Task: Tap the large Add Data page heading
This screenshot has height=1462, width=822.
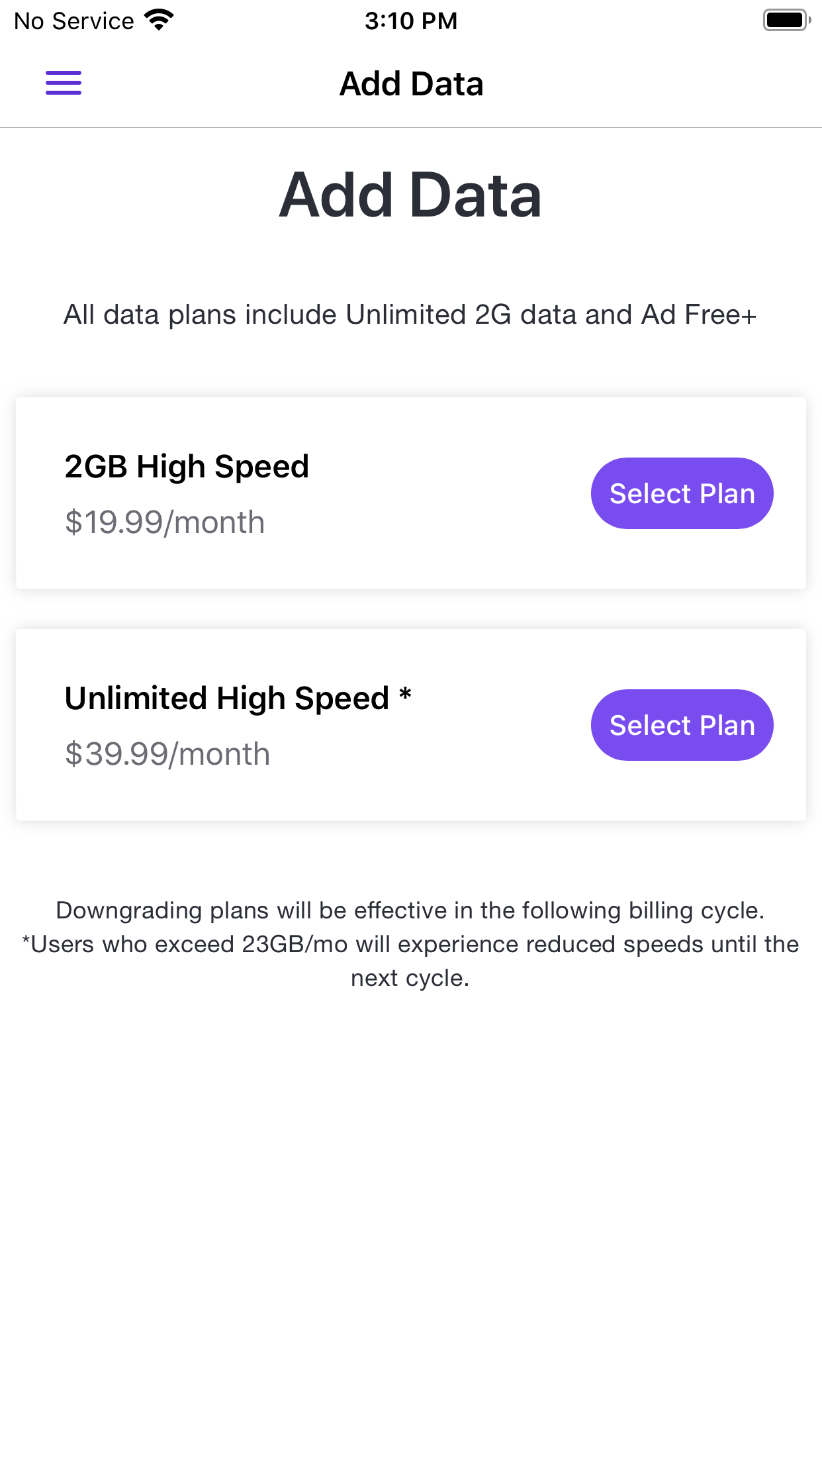Action: click(x=410, y=195)
